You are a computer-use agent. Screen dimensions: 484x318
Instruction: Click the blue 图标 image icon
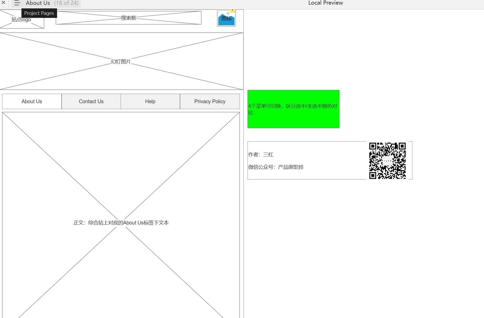pyautogui.click(x=226, y=19)
